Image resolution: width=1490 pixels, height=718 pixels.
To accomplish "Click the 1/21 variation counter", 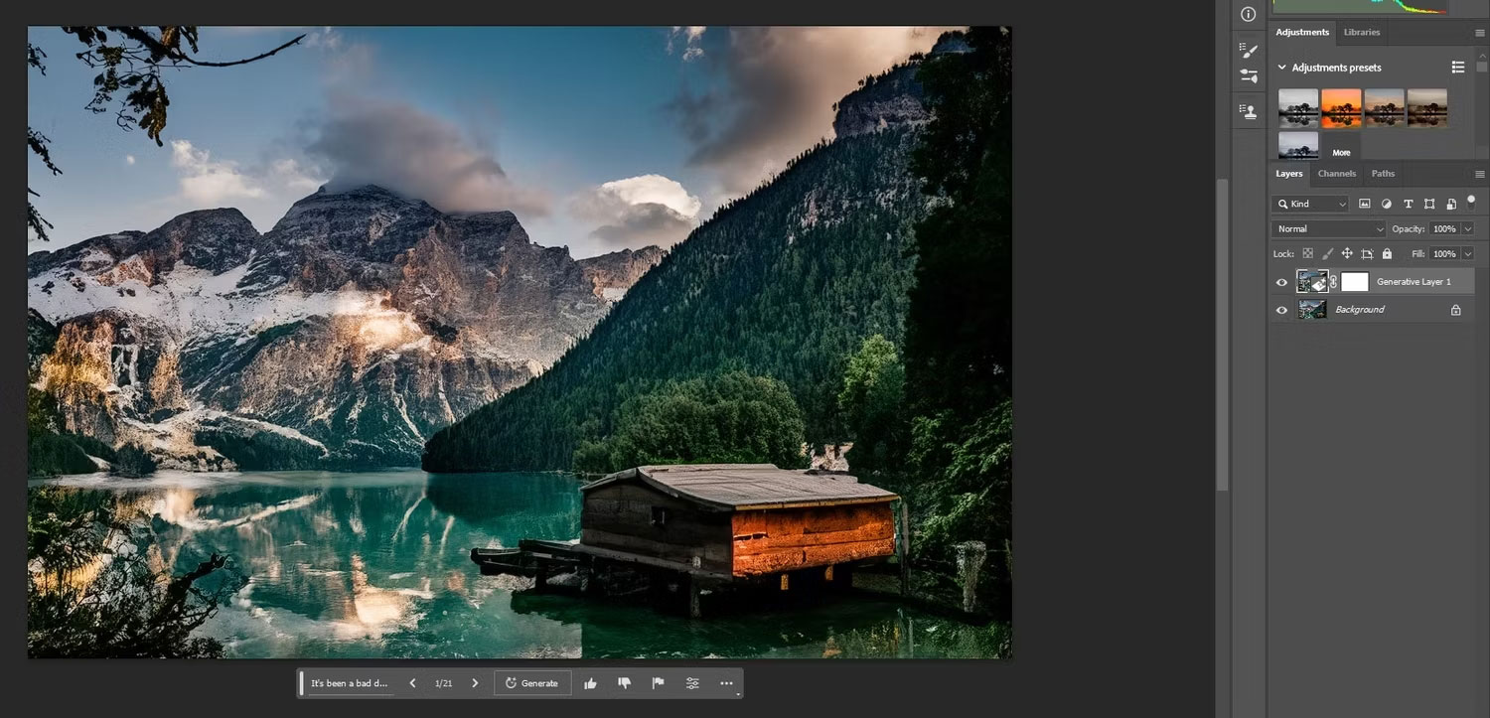I will (444, 683).
